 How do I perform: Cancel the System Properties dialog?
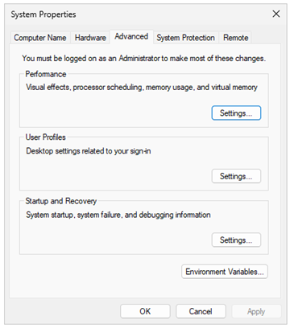pyautogui.click(x=201, y=311)
